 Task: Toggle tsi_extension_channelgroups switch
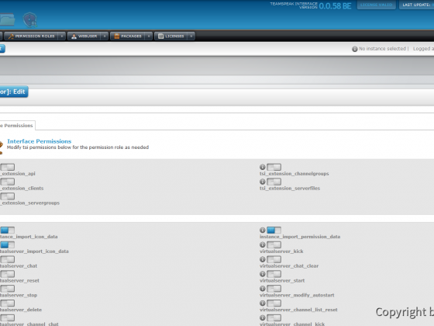click(x=274, y=167)
